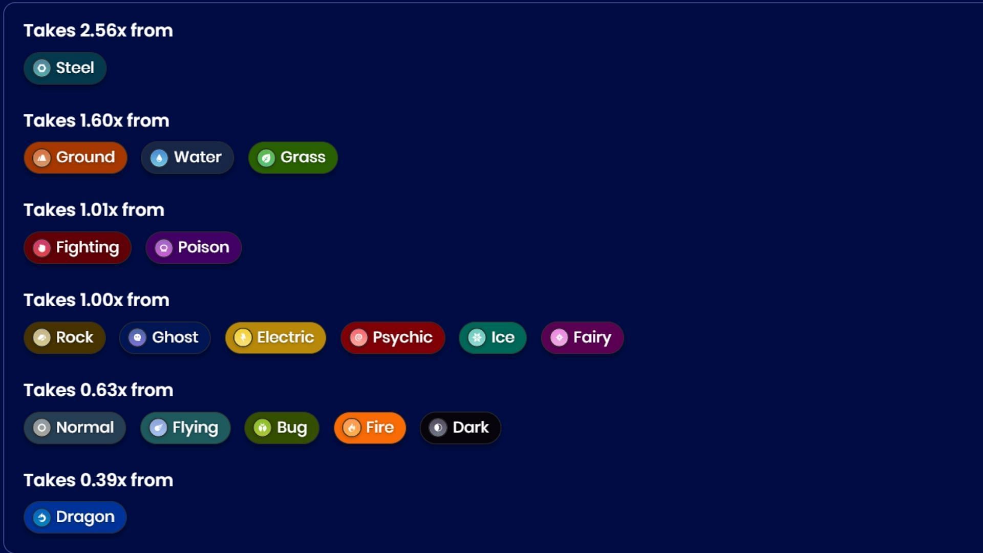Select the Poison type icon
Viewport: 983px width, 553px height.
163,248
